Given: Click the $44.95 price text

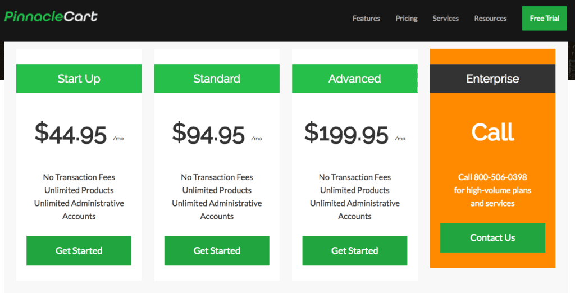Looking at the screenshot, I should pos(71,134).
